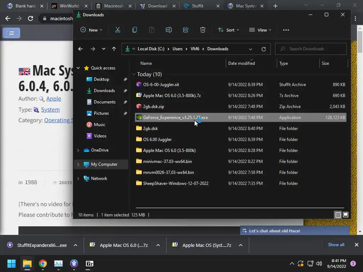Open Google Chrome from the taskbar
The width and height of the screenshot is (363, 272).
pos(43,263)
